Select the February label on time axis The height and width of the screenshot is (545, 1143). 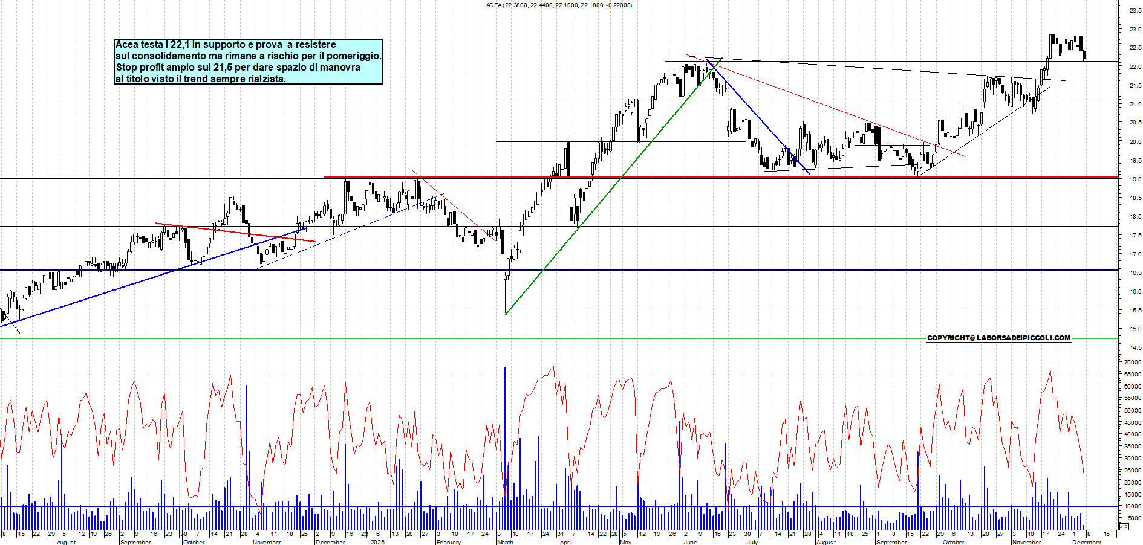448,542
